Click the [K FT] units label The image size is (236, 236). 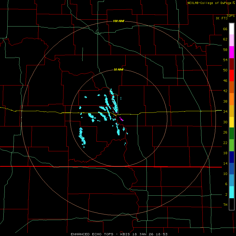click(x=222, y=18)
